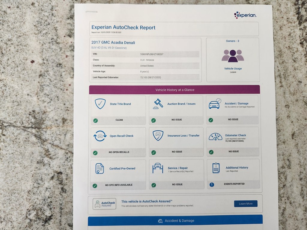Select the Vehicle History at a Glance header

coord(174,90)
